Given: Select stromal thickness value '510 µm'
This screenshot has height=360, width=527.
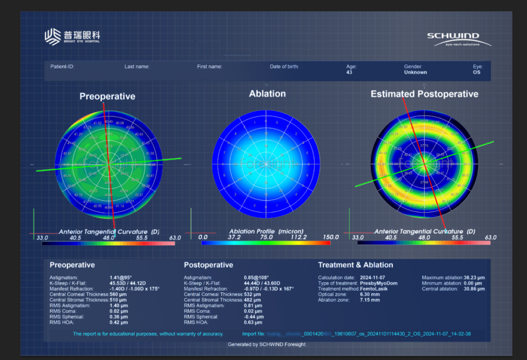Looking at the screenshot, I should click(118, 300).
